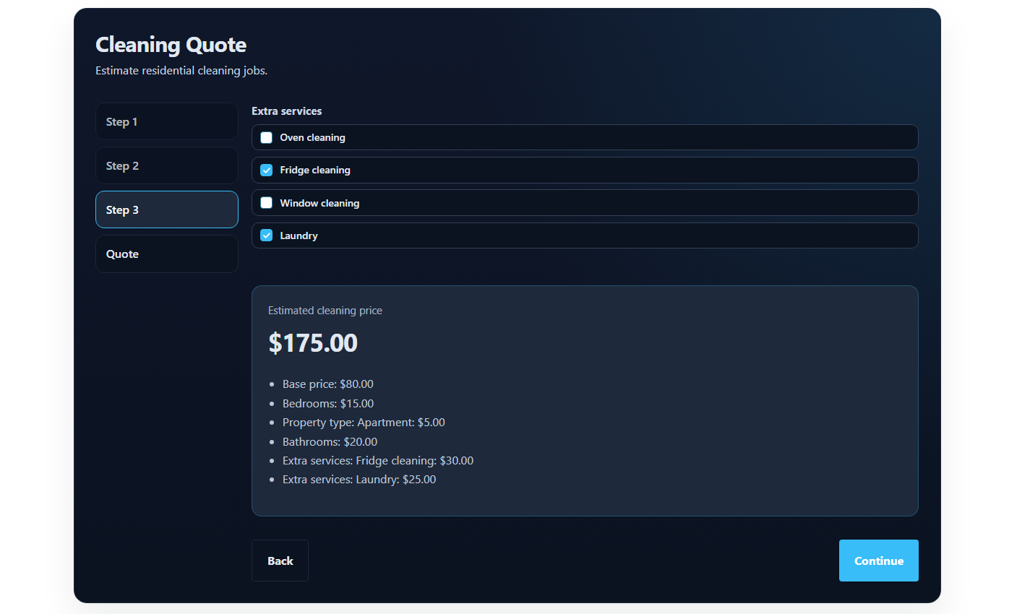The width and height of the screenshot is (1017, 614).
Task: Click the 'Cleaning Quote' heading
Action: (x=171, y=45)
